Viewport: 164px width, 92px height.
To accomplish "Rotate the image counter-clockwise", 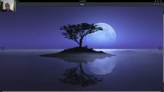I will pos(80,88).
